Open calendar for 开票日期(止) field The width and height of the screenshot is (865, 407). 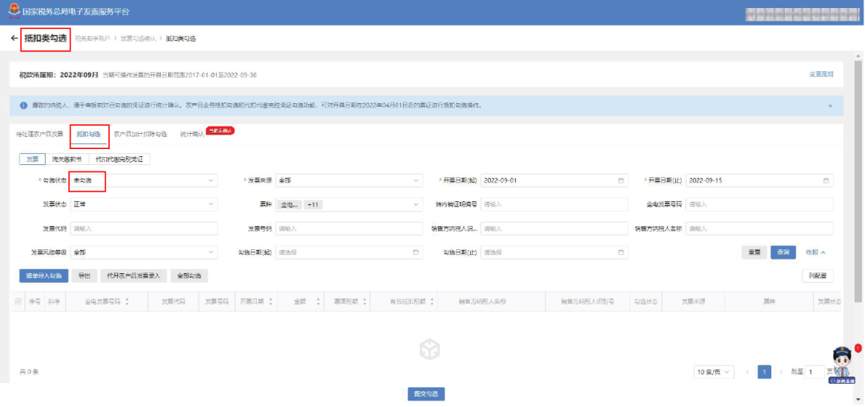pos(825,180)
